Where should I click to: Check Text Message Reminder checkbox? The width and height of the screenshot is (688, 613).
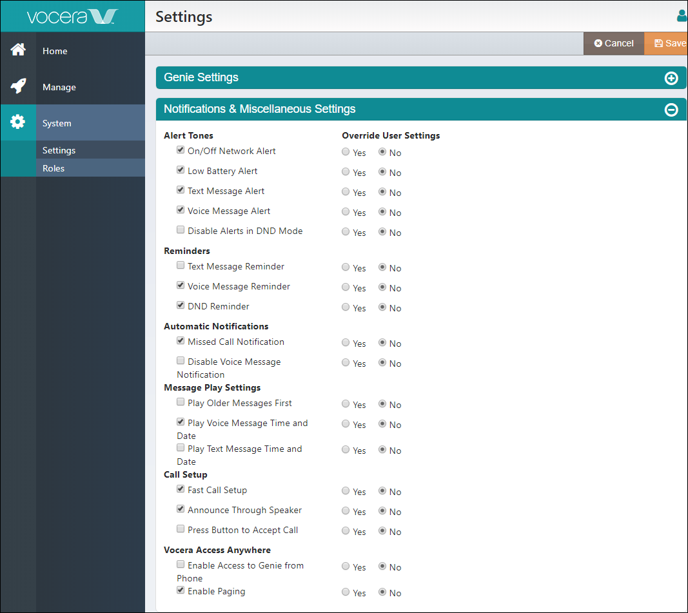(181, 266)
